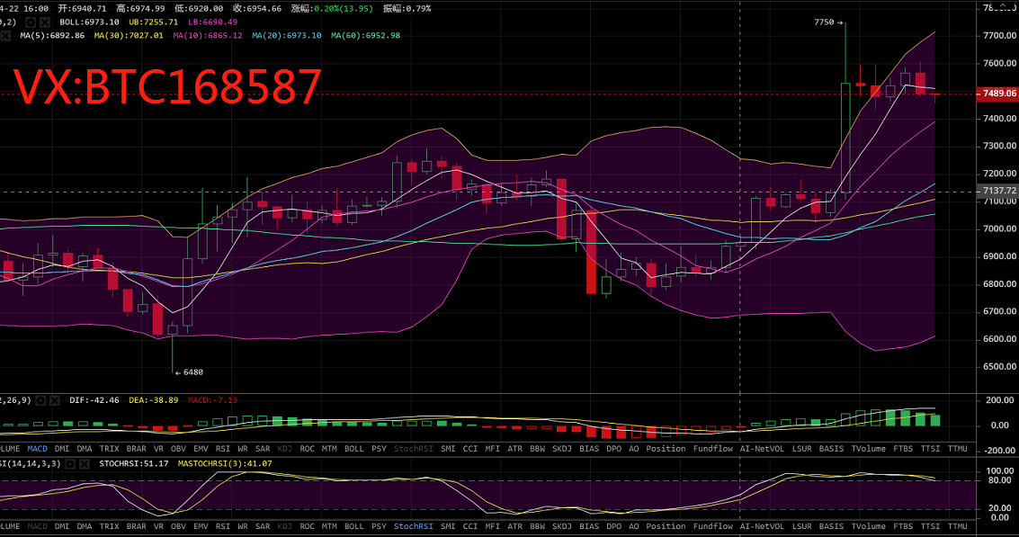Open BOLL indicator settings gear

30,21
